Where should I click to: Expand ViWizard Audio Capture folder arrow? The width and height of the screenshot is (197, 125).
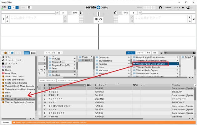(x=177, y=70)
